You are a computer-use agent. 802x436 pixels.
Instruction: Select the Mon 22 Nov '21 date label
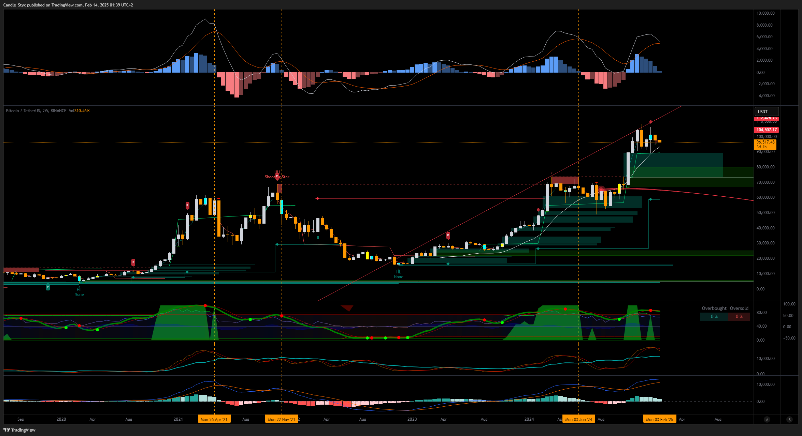coord(282,419)
